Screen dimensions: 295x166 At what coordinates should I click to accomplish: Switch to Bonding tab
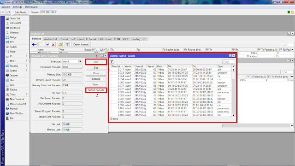tap(136, 39)
